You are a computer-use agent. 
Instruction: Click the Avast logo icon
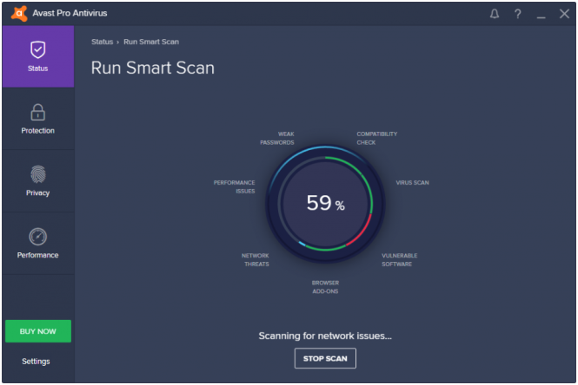tap(19, 13)
